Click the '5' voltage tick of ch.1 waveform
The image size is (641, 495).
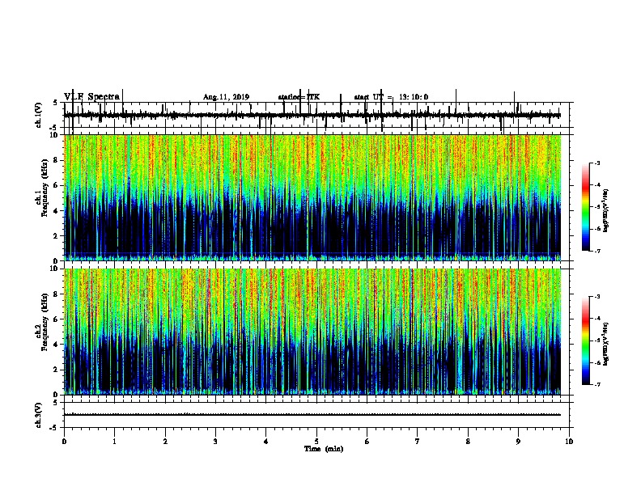(x=55, y=103)
